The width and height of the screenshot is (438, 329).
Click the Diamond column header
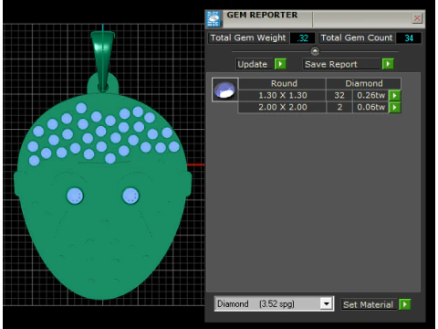tap(364, 83)
